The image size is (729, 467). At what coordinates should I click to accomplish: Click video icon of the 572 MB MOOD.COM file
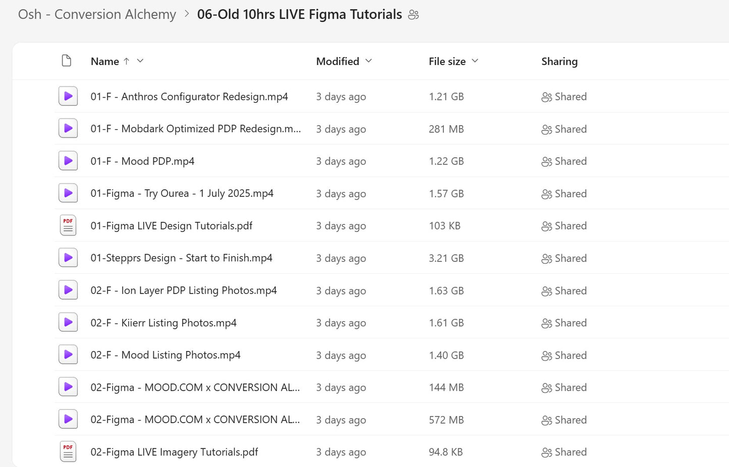pyautogui.click(x=68, y=419)
